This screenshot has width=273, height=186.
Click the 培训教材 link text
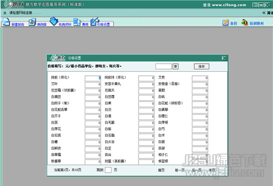[257, 23]
